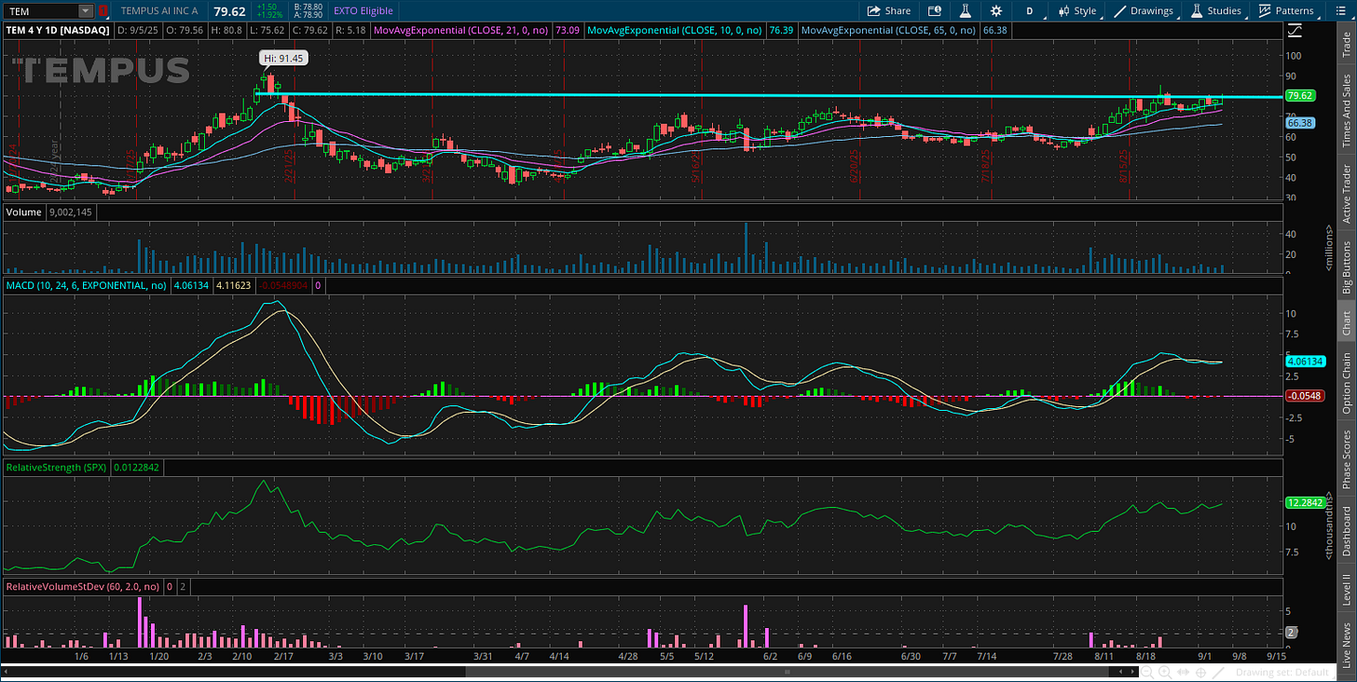
Task: Click the B: 78.80 A: 78.90 bid/ask quote
Action: 307,11
